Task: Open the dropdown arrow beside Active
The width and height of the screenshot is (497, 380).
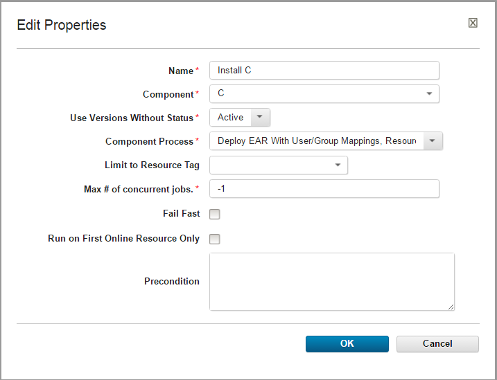Action: point(259,117)
